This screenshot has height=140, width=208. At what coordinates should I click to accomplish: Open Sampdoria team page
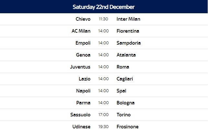(x=128, y=43)
